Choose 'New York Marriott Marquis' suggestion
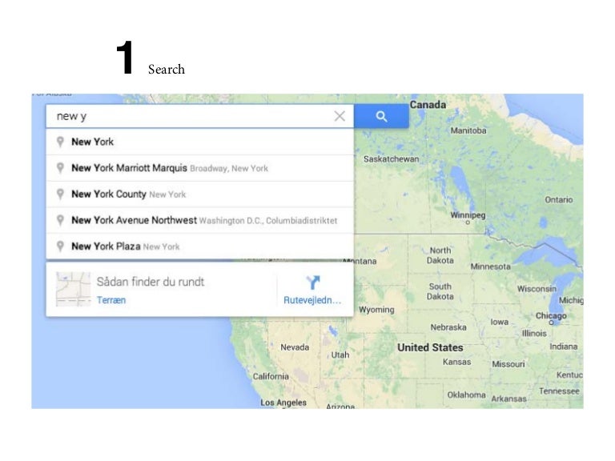Image resolution: width=615 pixels, height=461 pixels. tap(129, 168)
